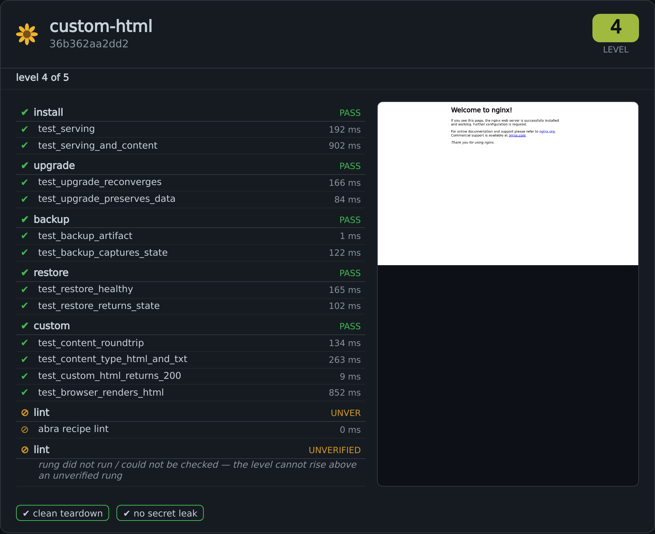Click checkmark next to test_browser_renders_html
This screenshot has height=534, width=655.
pyautogui.click(x=25, y=392)
